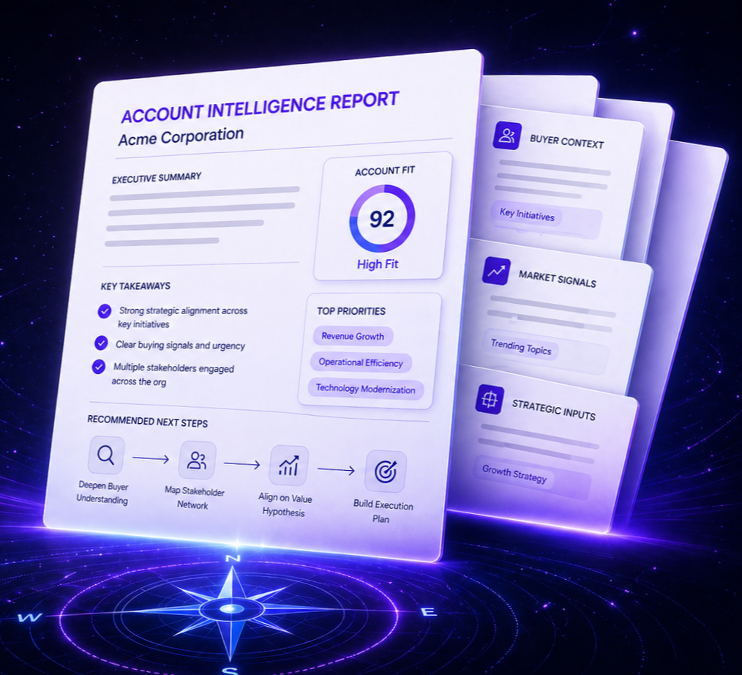This screenshot has height=675, width=742.
Task: Select the Technology Modernization priority chip
Action: point(365,389)
